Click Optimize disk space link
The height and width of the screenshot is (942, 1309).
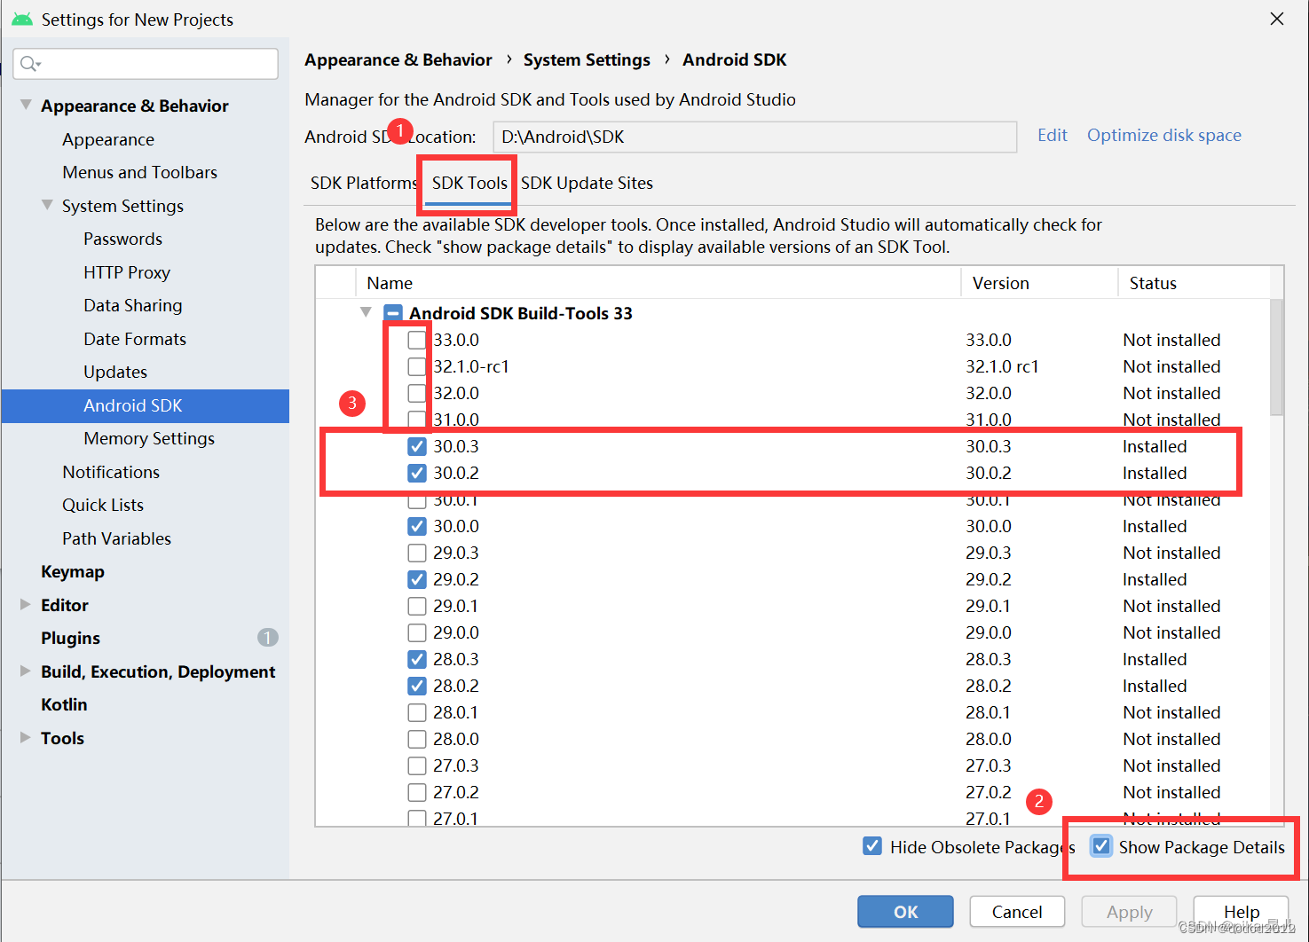coord(1164,135)
